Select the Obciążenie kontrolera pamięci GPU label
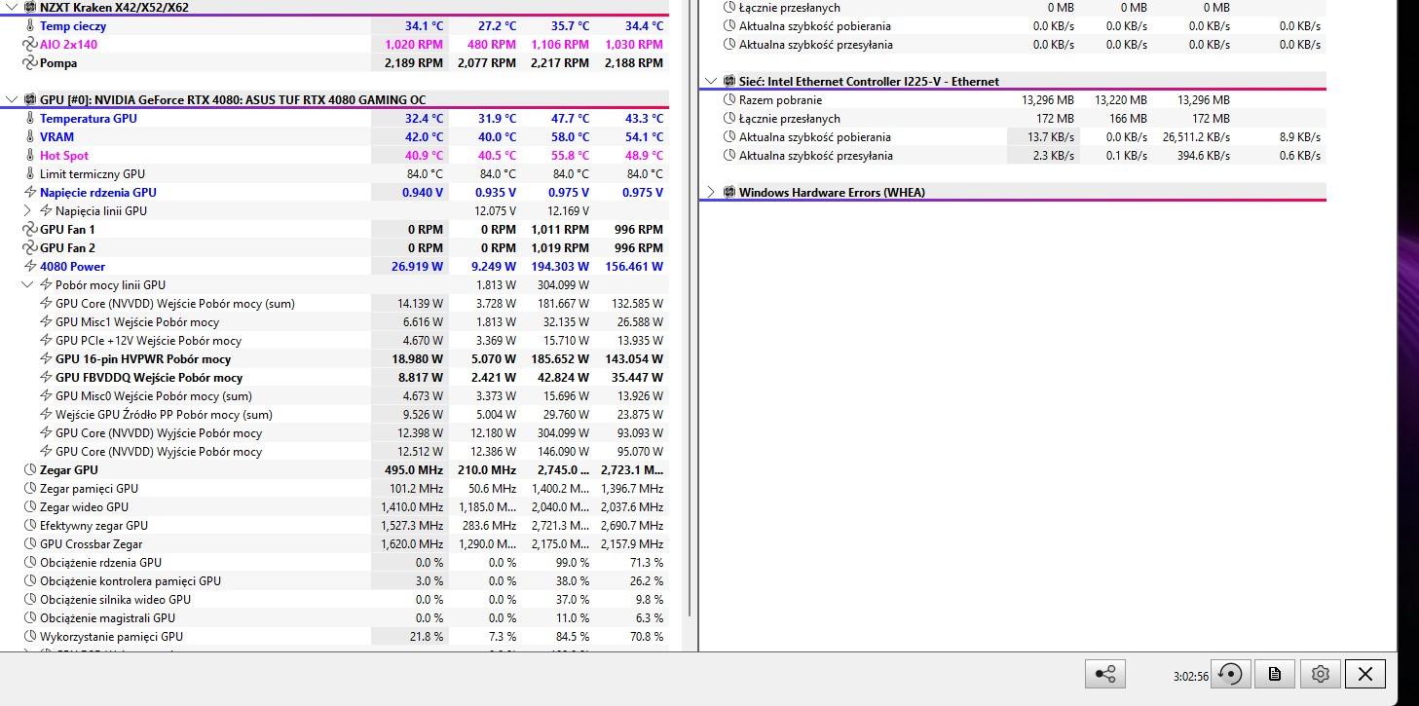The height and width of the screenshot is (706, 1419). 131,581
